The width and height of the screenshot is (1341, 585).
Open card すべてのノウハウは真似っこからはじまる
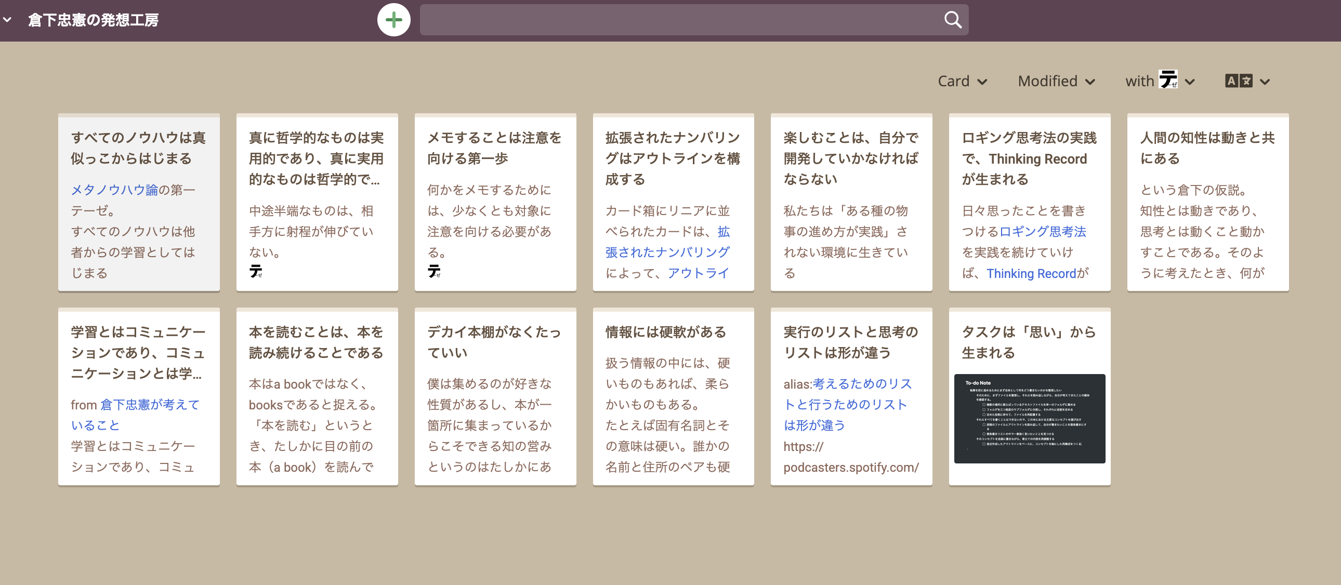139,202
